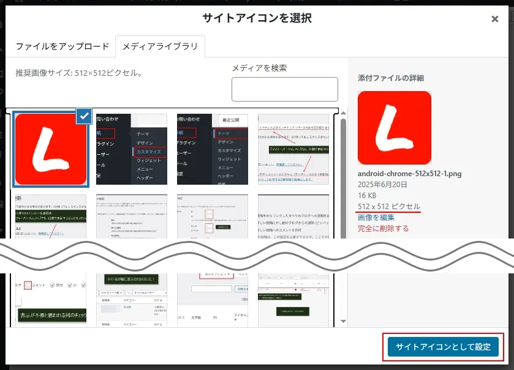Viewport: 514px width, 370px height.
Task: Click the 完全に削除する link
Action: click(383, 229)
